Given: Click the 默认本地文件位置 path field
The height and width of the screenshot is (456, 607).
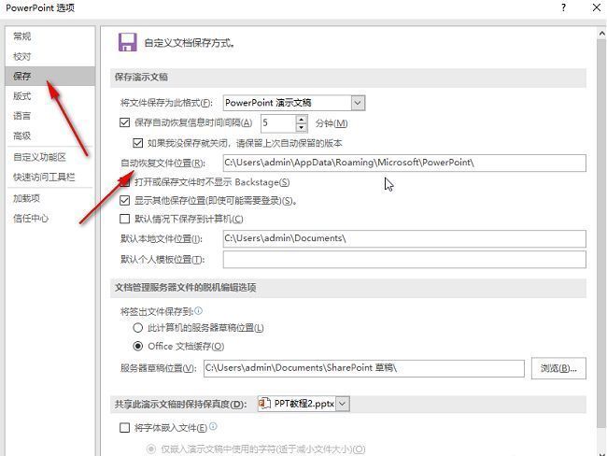Looking at the screenshot, I should pyautogui.click(x=404, y=238).
